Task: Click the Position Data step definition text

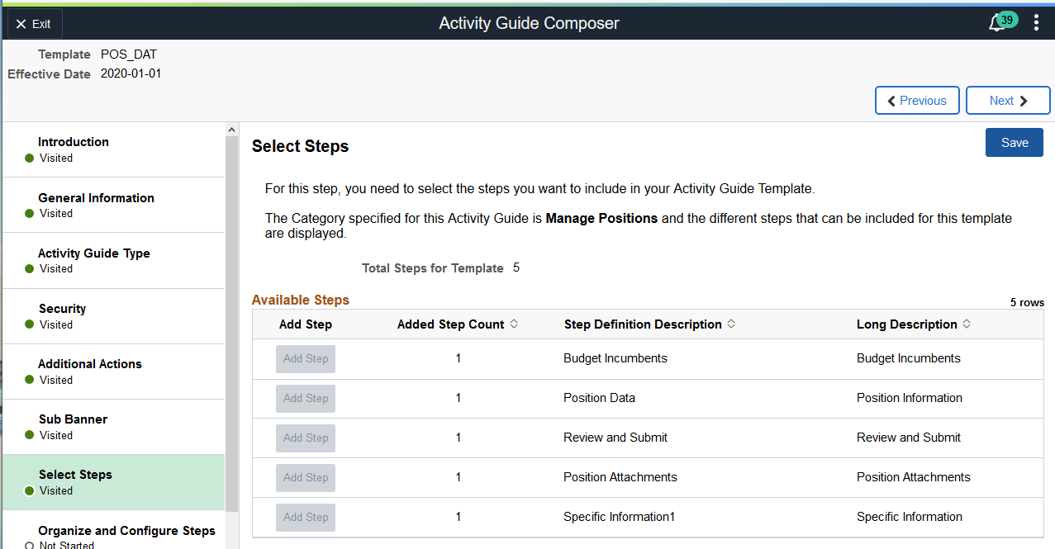Action: pyautogui.click(x=600, y=398)
